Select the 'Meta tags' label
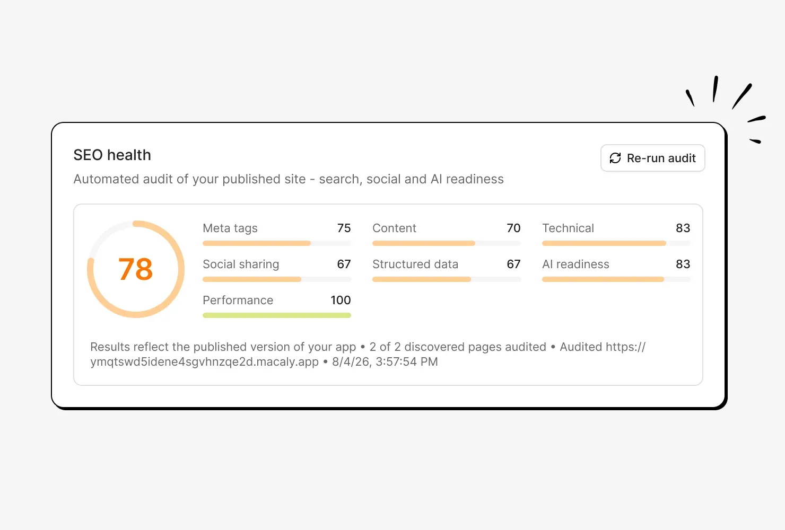785x530 pixels. [x=230, y=228]
